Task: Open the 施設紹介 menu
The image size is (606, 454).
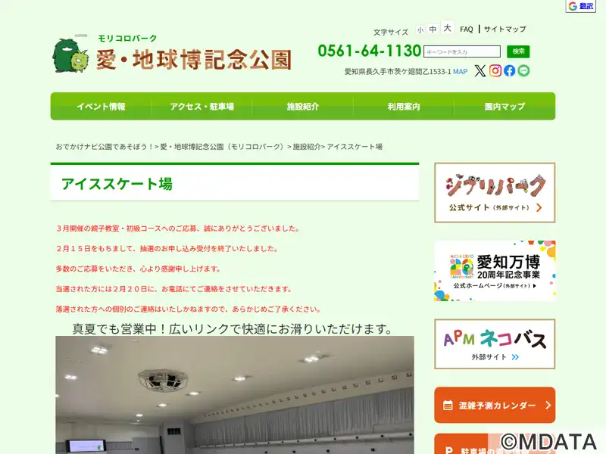Action: [302, 107]
